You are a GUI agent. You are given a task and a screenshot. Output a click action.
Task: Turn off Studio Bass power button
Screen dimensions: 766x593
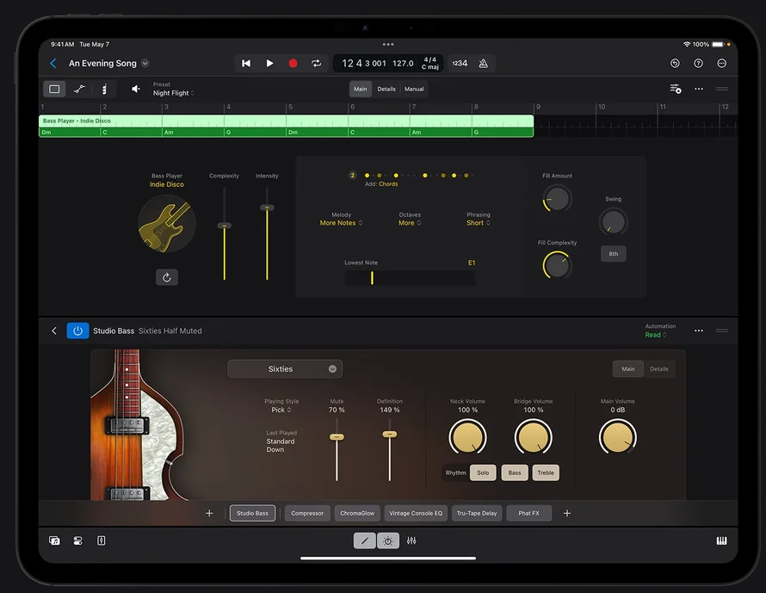tap(77, 330)
